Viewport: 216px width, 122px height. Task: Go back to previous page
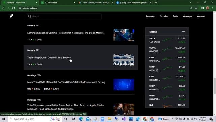tap(3, 8)
